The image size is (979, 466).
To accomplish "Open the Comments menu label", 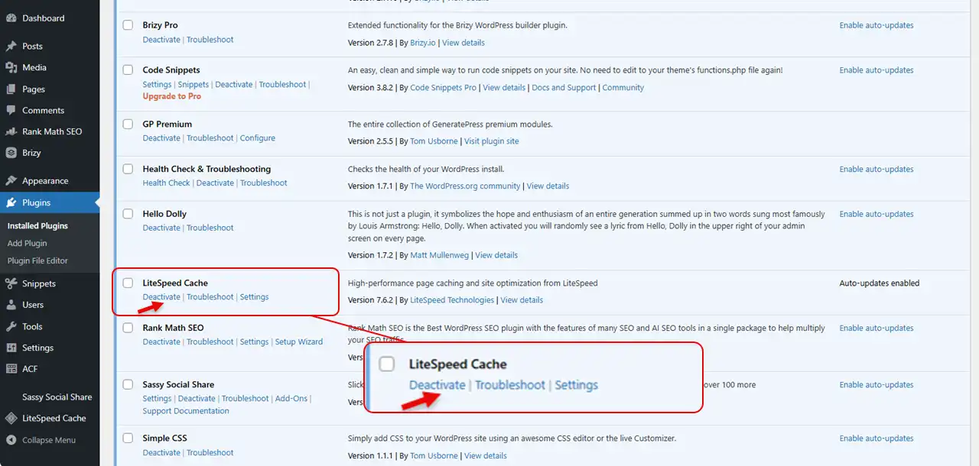I will pyautogui.click(x=43, y=111).
